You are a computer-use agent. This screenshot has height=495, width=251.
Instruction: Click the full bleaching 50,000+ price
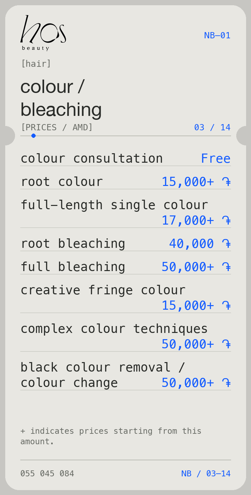tap(196, 267)
